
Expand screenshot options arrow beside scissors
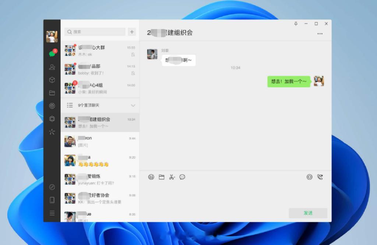[174, 177]
